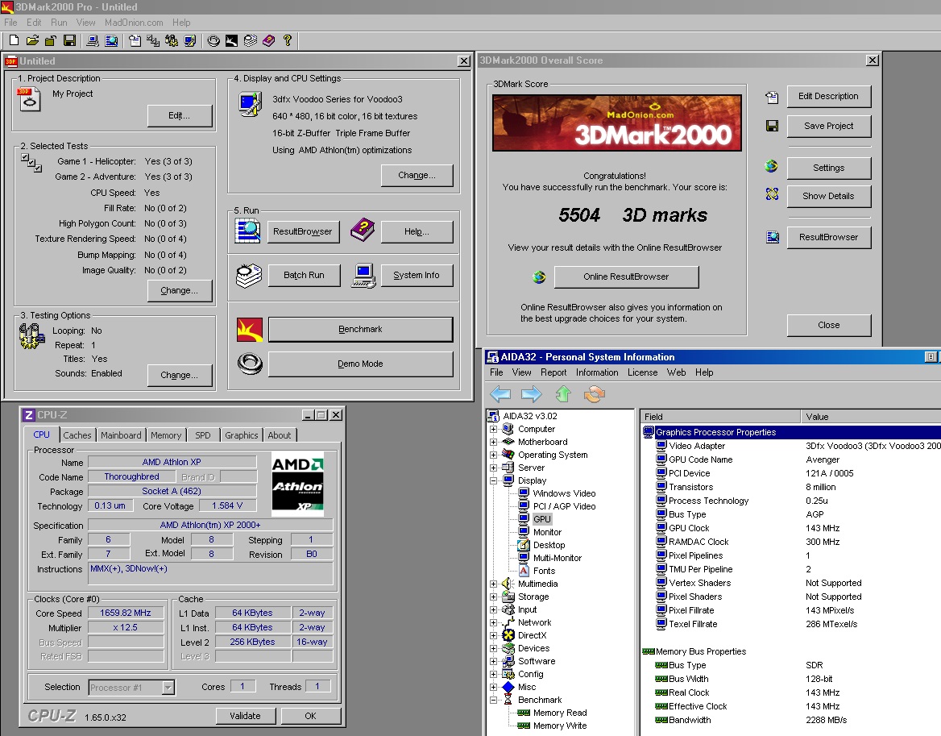
Task: Click the Show Details button
Action: click(828, 196)
